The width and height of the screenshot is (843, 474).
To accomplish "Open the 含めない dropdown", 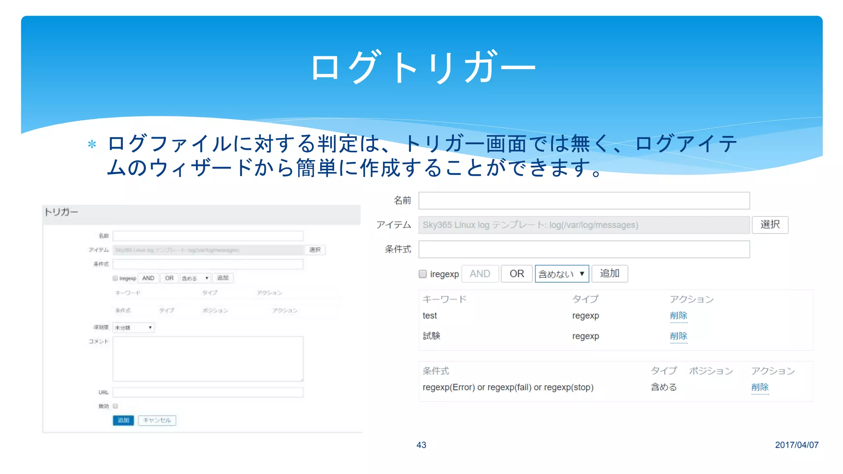I will click(x=562, y=274).
